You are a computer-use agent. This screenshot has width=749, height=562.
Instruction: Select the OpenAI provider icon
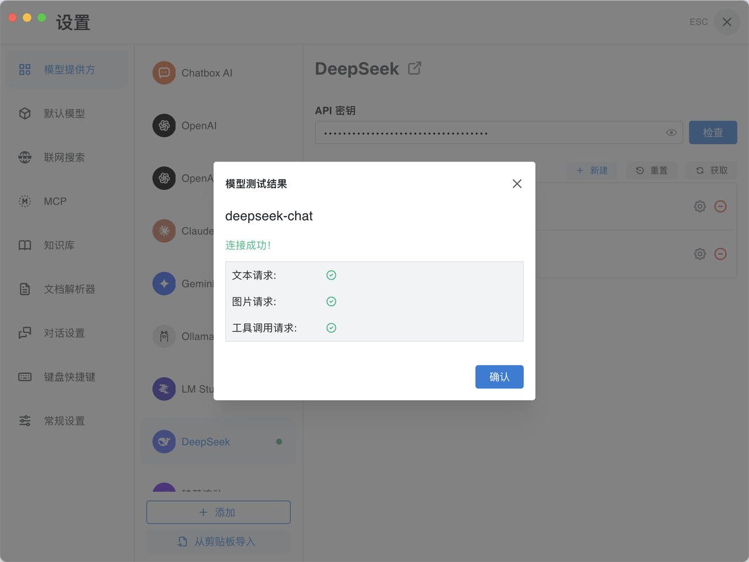(x=164, y=126)
